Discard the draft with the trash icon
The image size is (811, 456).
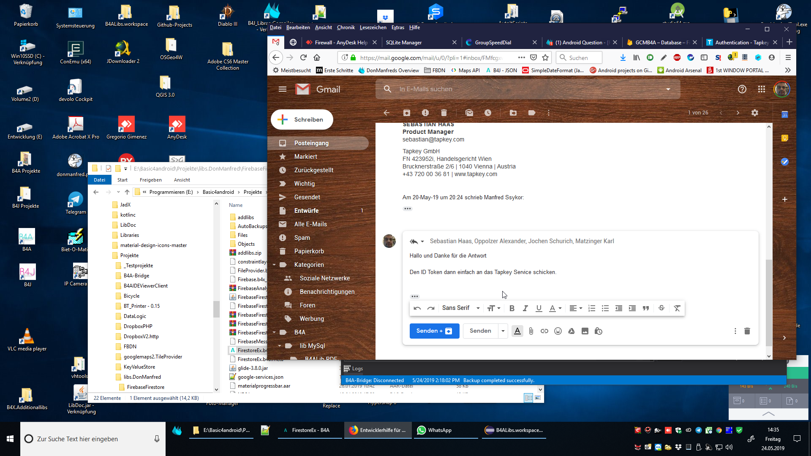point(747,331)
